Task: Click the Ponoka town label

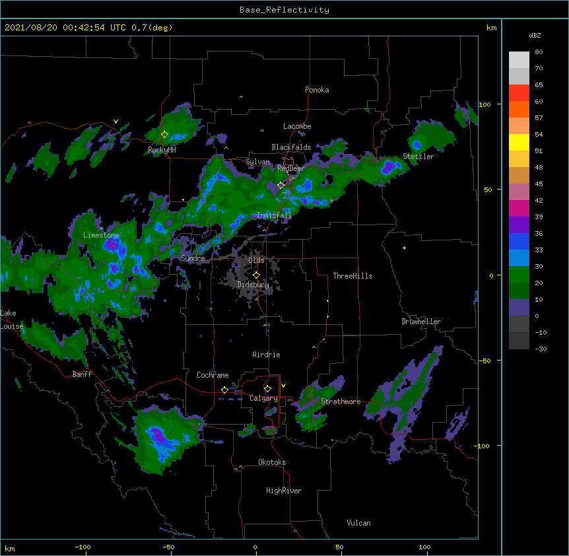Action: 317,90
